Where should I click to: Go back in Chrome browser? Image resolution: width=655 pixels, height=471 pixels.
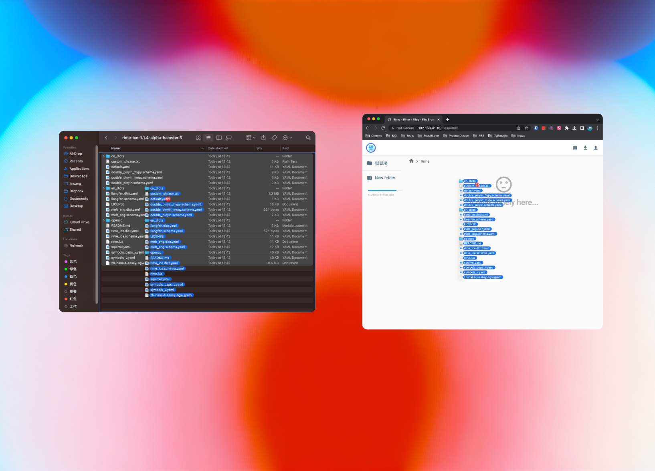368,128
